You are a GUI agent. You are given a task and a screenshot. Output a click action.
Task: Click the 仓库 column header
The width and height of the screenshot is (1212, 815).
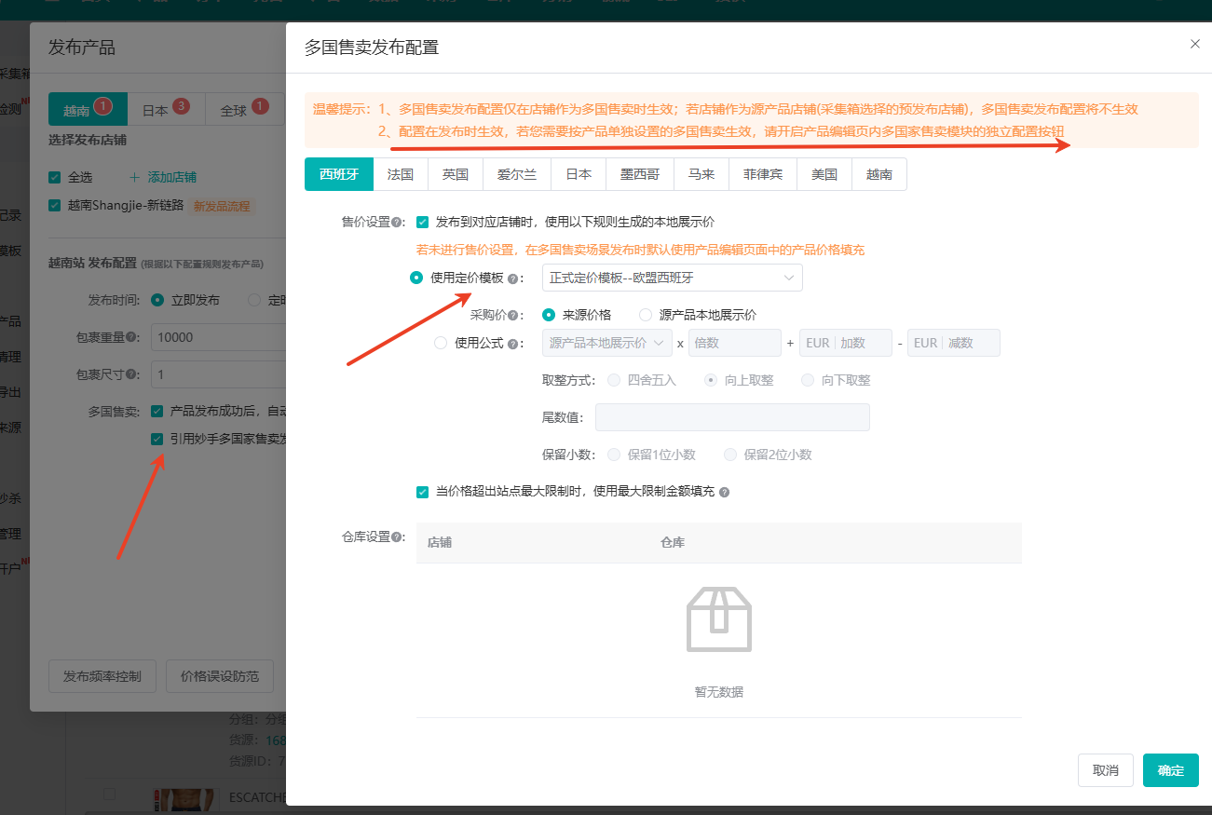pyautogui.click(x=673, y=542)
